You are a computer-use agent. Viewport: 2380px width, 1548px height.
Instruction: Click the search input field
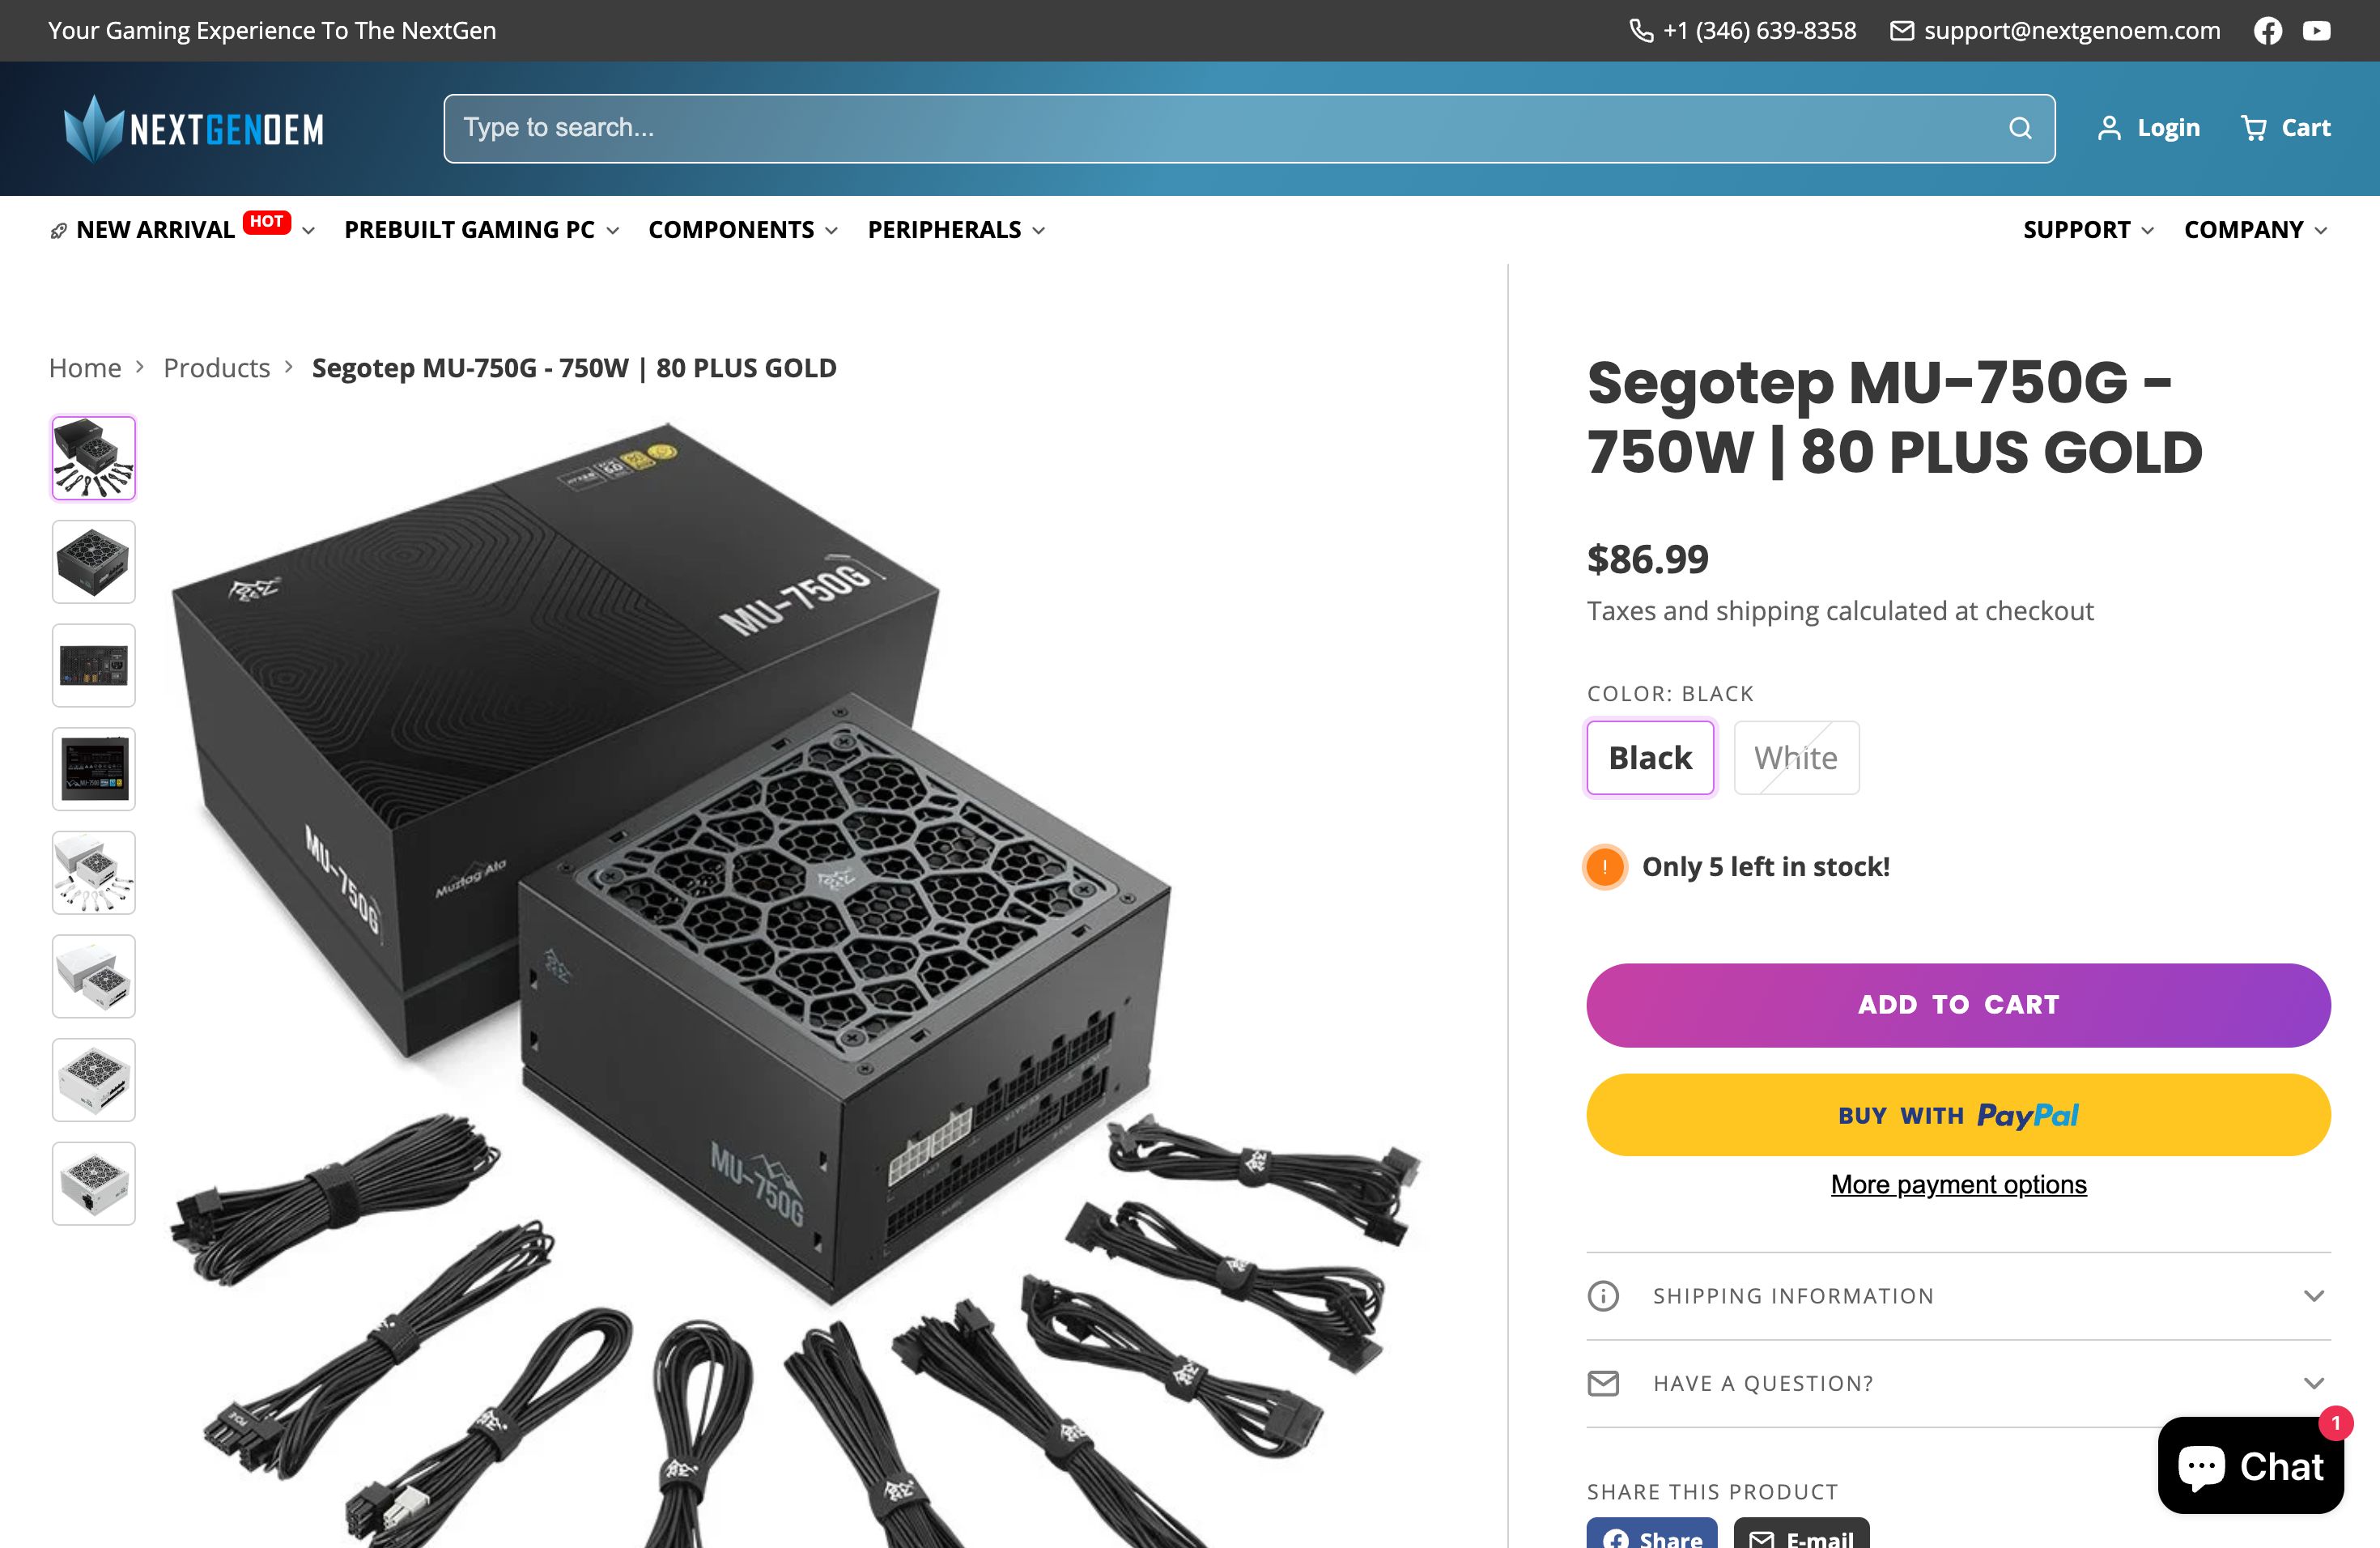coord(1200,127)
